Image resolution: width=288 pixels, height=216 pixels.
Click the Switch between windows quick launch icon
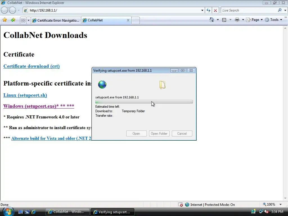click(x=27, y=212)
